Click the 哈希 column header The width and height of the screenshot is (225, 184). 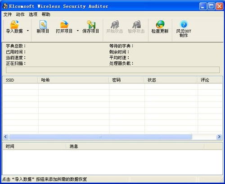click(x=73, y=80)
